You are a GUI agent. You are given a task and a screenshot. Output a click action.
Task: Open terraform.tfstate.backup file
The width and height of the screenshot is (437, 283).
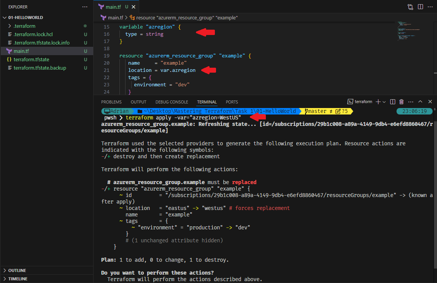tap(46, 68)
